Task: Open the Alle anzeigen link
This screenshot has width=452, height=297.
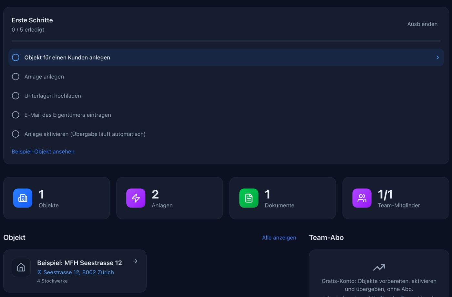Action: click(279, 238)
